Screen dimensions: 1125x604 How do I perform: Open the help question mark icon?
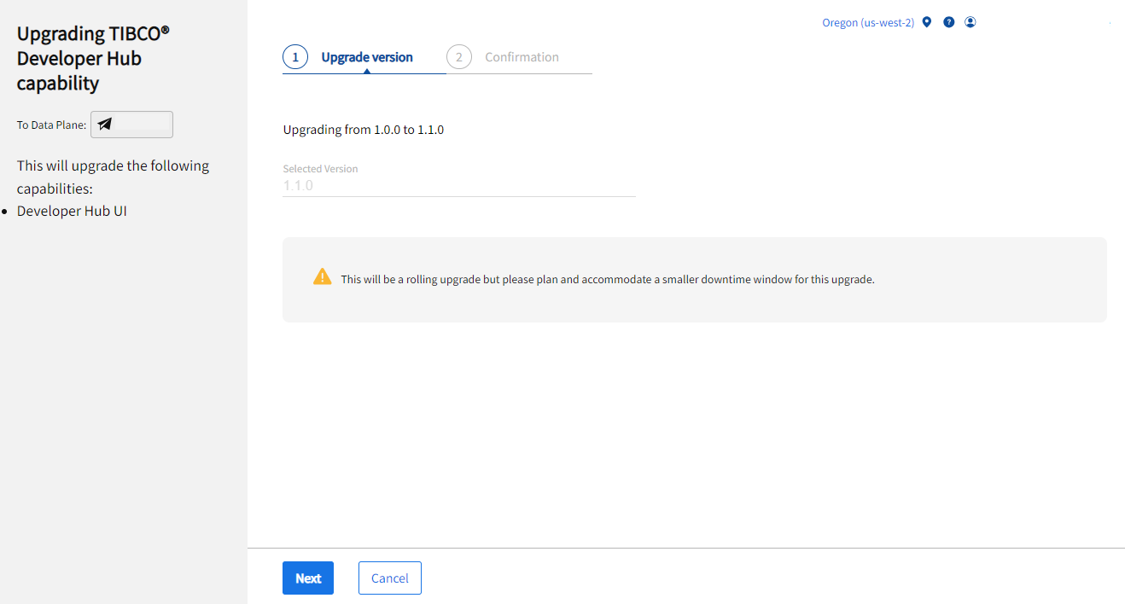point(948,22)
